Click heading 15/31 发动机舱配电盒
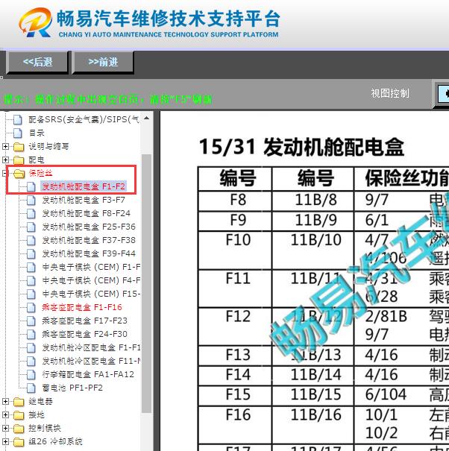Screen dimensions: 449x451 pyautogui.click(x=301, y=147)
